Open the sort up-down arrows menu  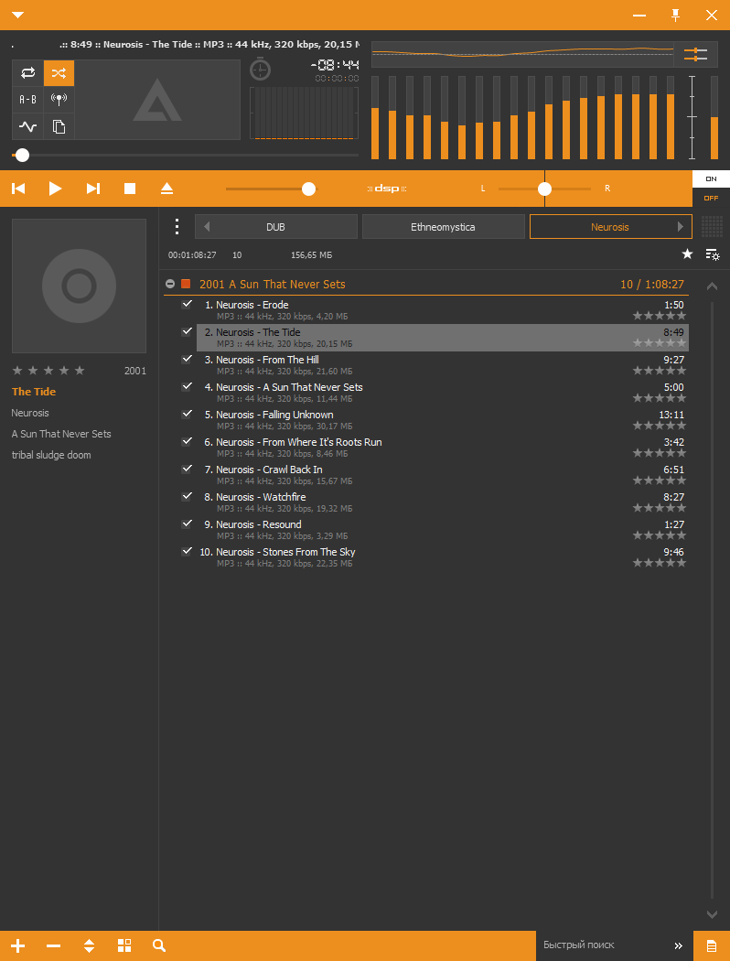point(89,945)
